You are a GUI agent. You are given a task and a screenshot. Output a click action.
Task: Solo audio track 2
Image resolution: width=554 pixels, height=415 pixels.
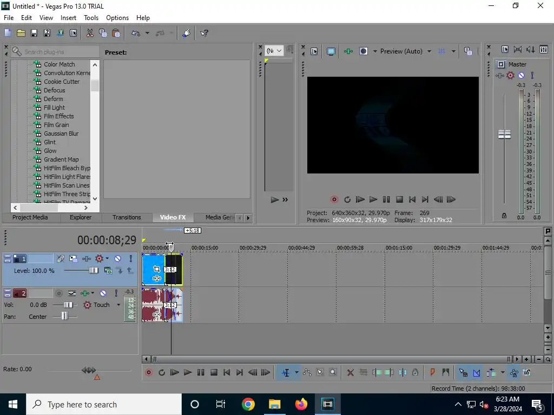coord(116,293)
